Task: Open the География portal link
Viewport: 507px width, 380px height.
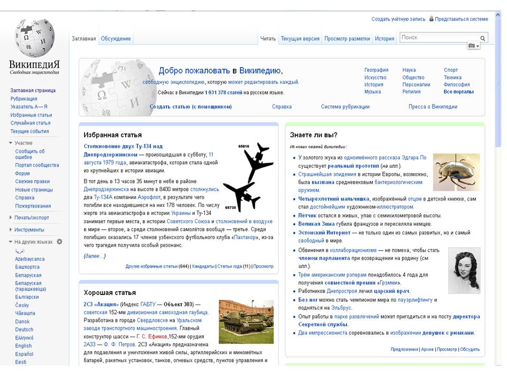Action: pos(377,70)
